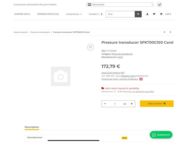Viewport: 190px width, 142px height.
Task: Expand the Compressors menu
Action: tap(74, 14)
